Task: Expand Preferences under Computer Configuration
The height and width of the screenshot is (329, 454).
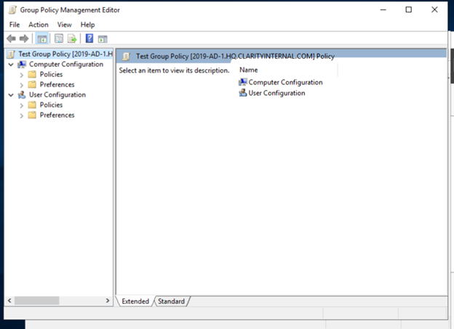Action: 21,85
